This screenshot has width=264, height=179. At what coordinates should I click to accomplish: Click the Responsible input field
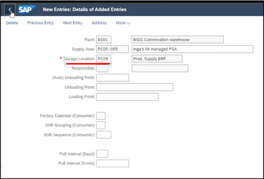coord(102,68)
